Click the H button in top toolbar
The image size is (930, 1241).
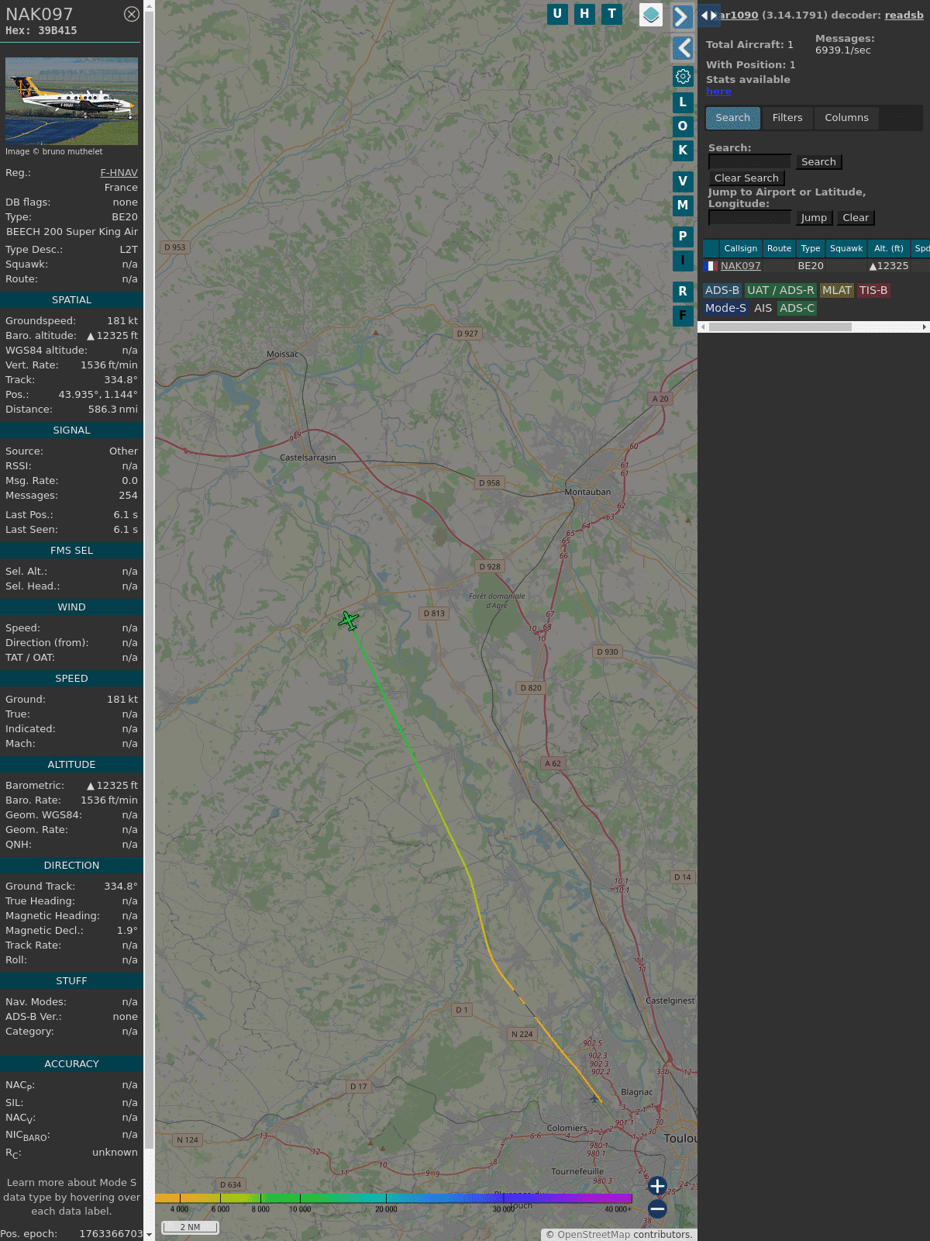point(584,14)
